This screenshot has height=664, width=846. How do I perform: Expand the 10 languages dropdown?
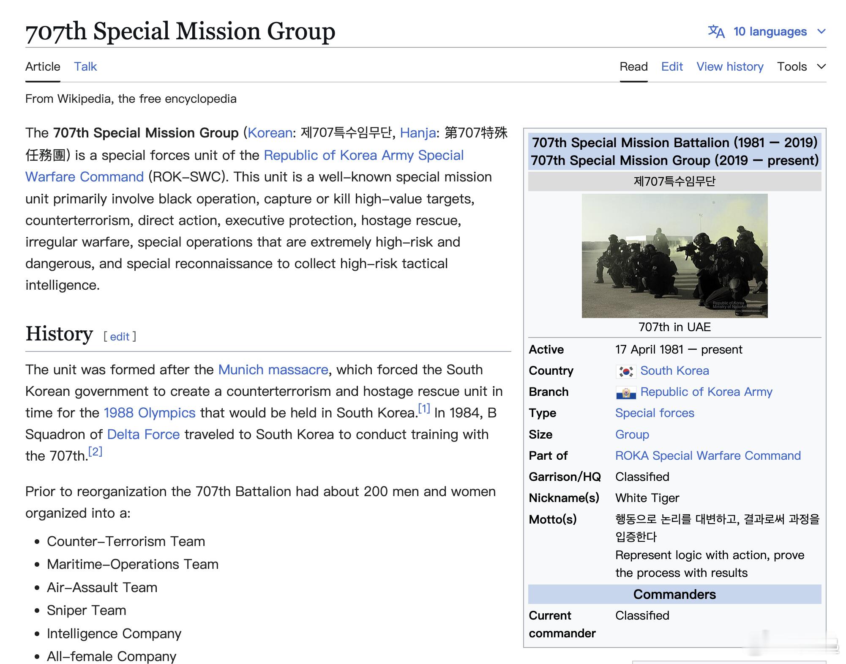coord(770,32)
